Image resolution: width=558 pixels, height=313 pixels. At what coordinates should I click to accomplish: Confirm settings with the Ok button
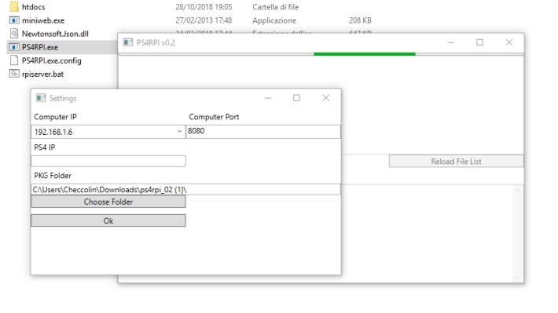pos(108,220)
